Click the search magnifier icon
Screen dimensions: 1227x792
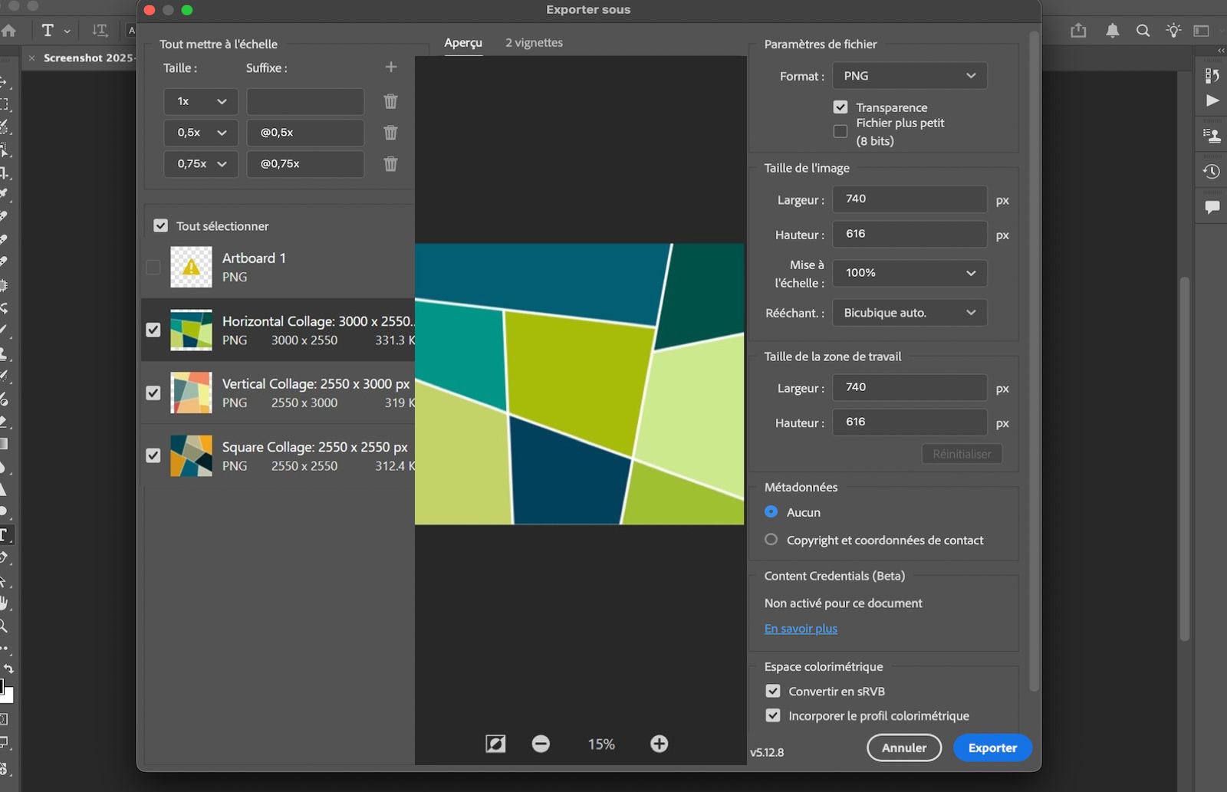point(1143,31)
